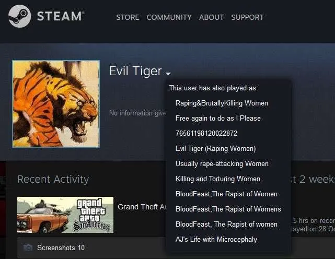The image size is (335, 259).
Task: Click the 'No information given' profile text
Action: point(137,113)
